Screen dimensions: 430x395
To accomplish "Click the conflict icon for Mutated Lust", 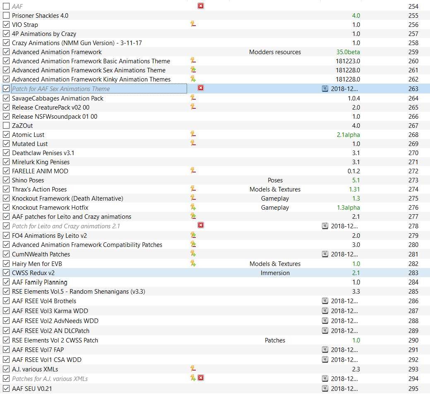I will tap(193, 143).
